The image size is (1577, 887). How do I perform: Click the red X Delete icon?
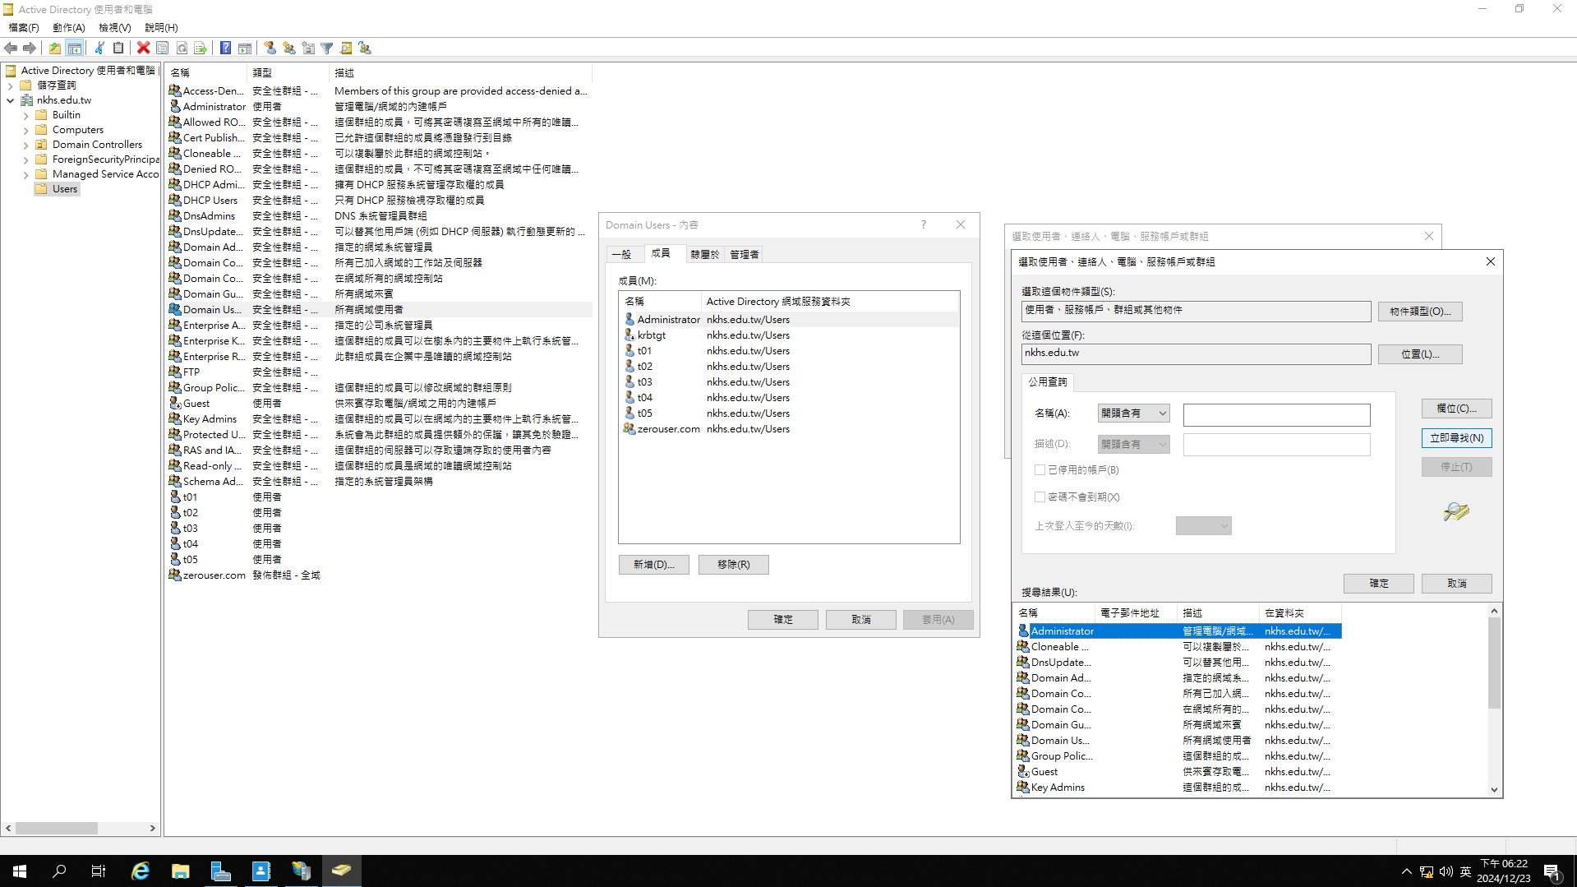[x=144, y=49]
